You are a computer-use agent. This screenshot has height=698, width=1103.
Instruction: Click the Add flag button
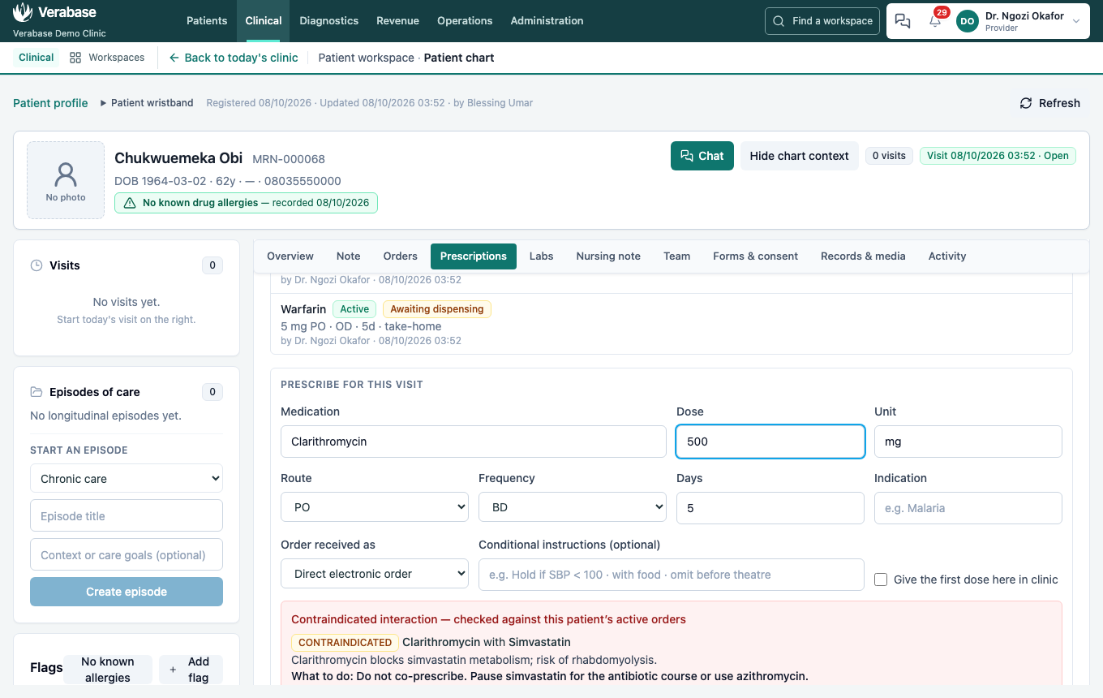pos(191,670)
